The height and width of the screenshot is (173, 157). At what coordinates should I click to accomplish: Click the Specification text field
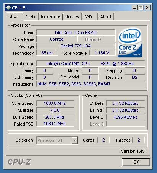tap(91, 64)
